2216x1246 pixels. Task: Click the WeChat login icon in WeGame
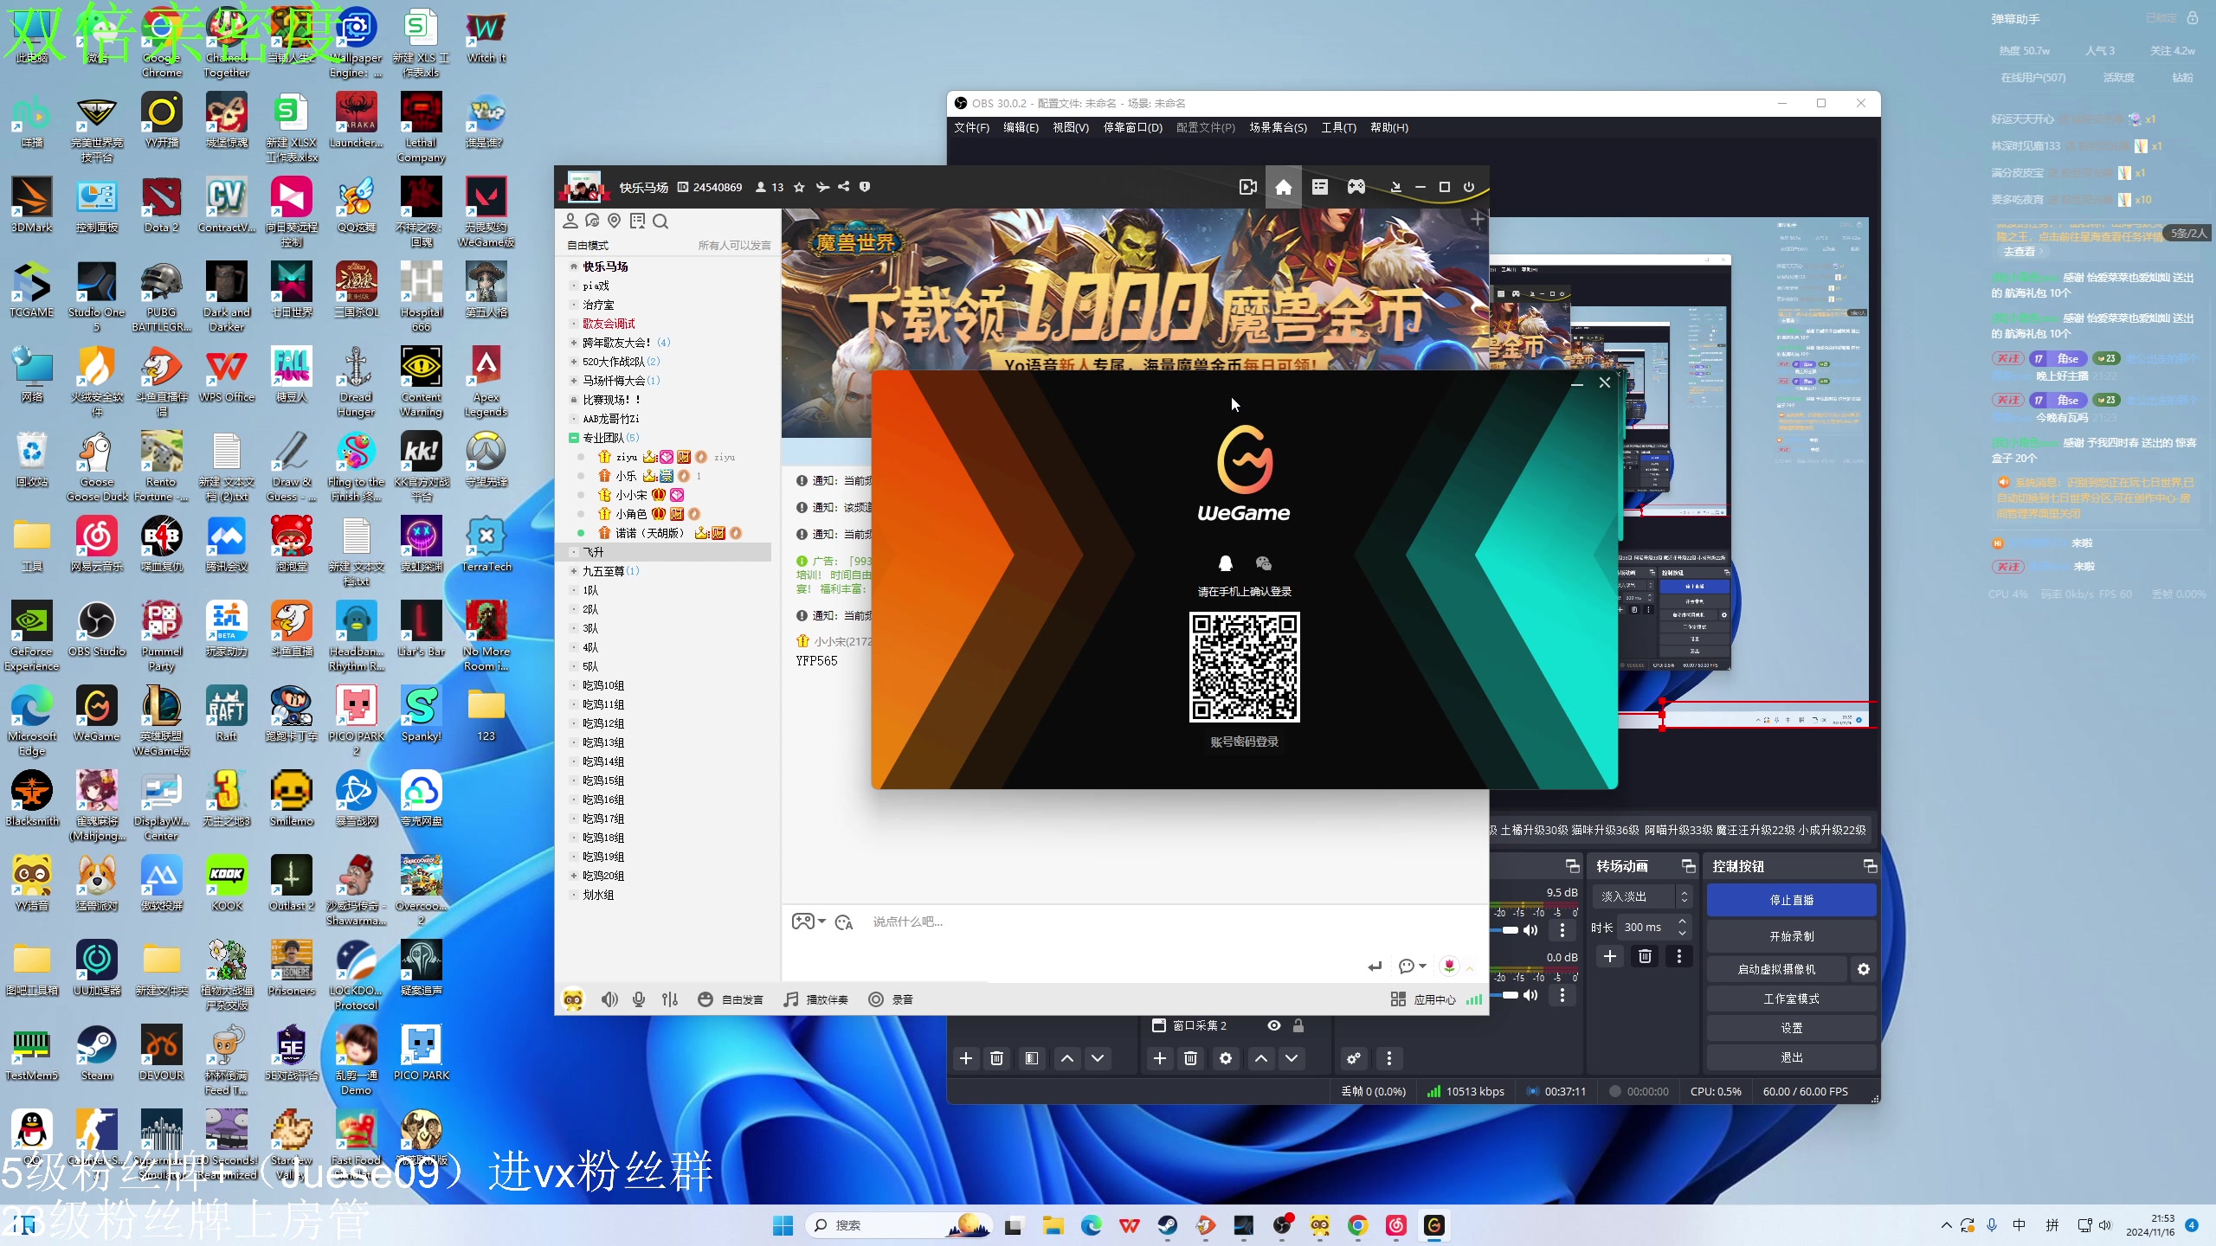1263,563
